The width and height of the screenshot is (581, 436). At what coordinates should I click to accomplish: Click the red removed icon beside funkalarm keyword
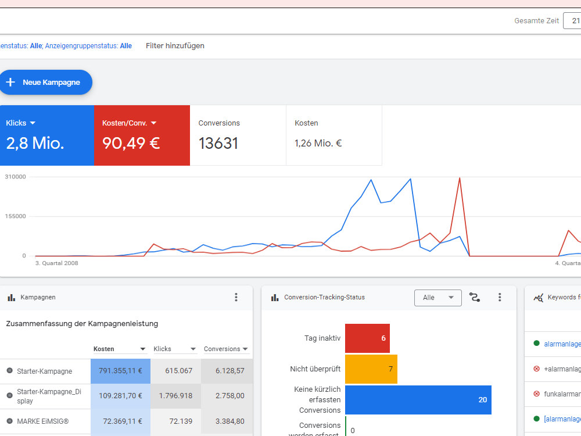[536, 394]
